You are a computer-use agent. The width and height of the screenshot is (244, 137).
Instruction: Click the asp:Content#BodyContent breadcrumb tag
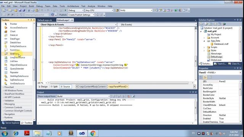[x=93, y=87]
